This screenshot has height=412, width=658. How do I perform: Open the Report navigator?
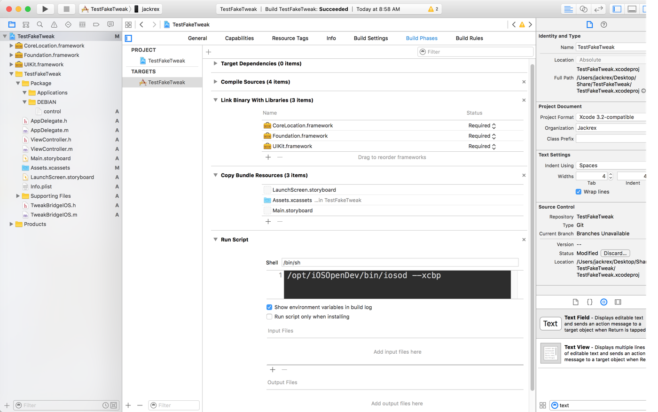click(x=110, y=24)
